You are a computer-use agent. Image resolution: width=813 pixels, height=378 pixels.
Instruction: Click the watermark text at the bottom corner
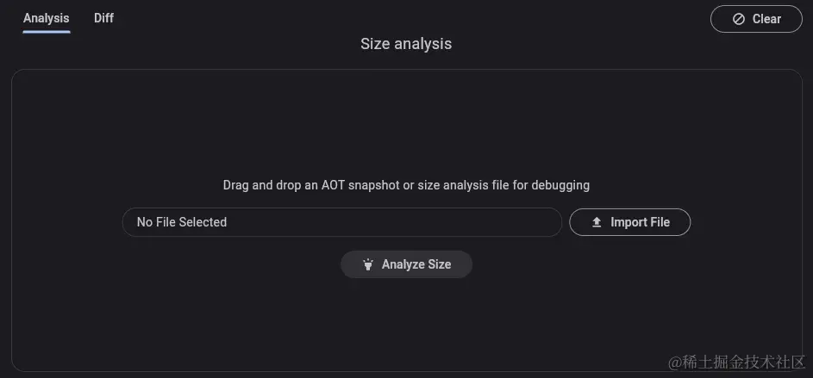point(737,362)
